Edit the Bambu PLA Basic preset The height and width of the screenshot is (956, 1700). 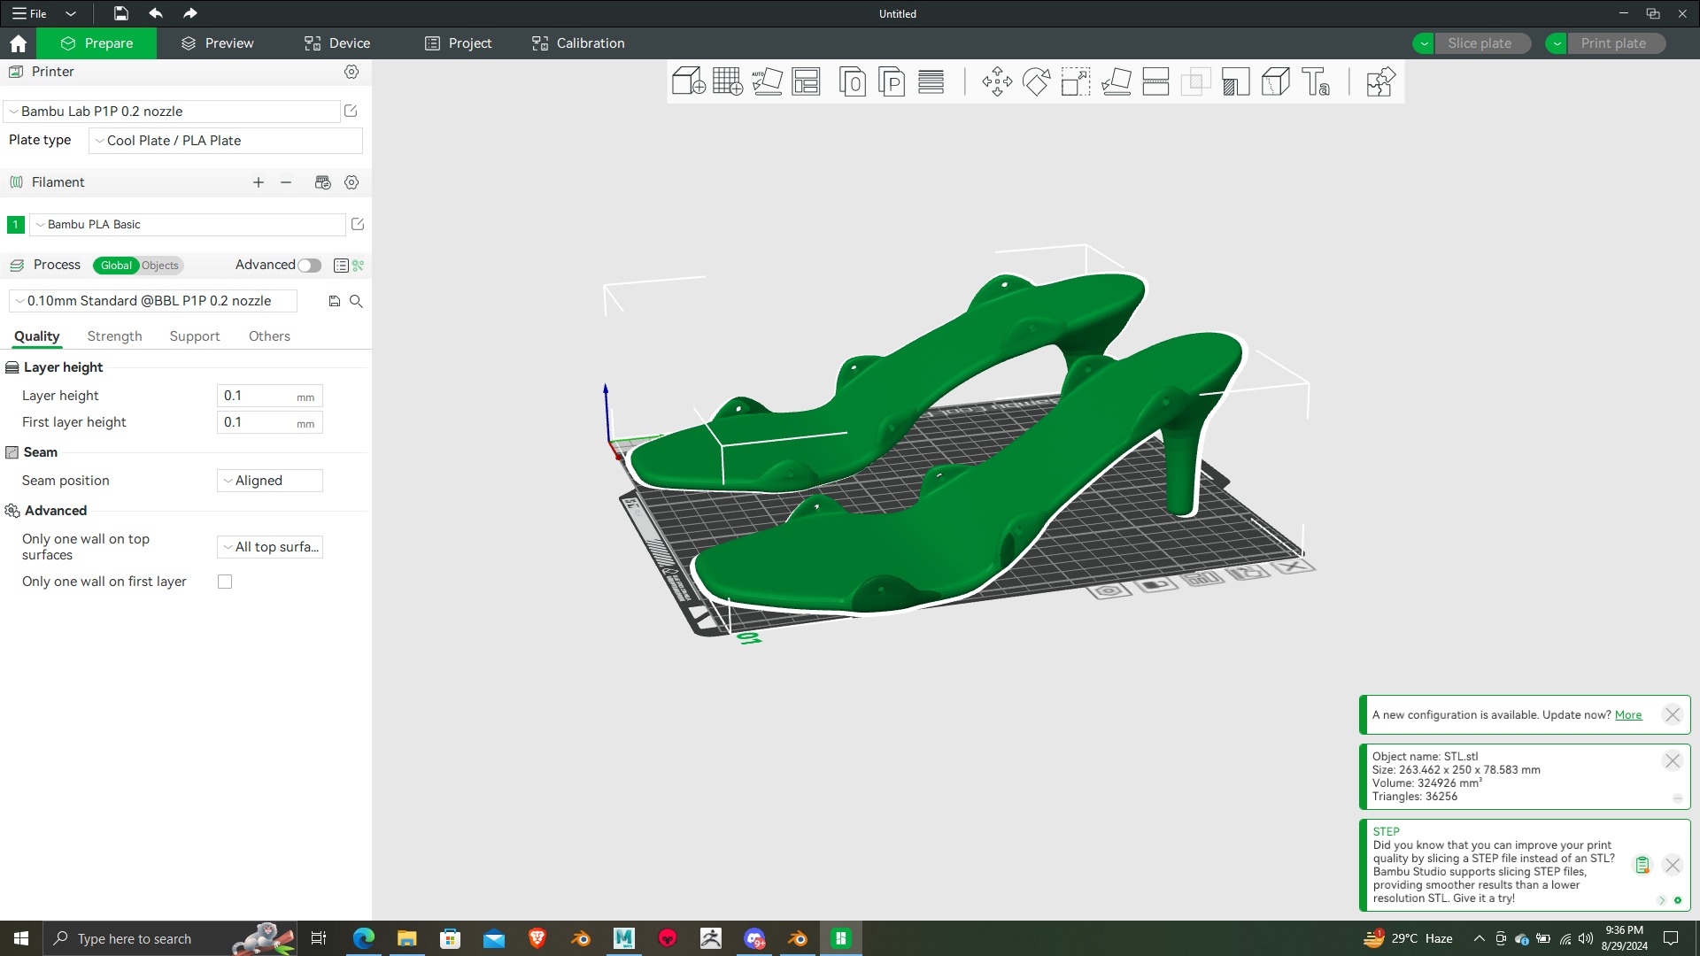pos(358,224)
